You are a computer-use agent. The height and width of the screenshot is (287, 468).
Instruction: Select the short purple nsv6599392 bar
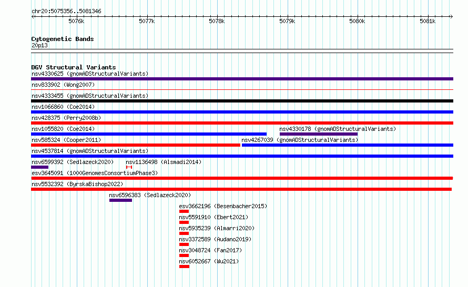39,167
